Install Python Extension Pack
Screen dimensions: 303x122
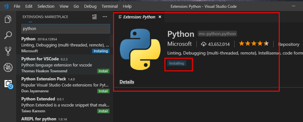(103, 91)
